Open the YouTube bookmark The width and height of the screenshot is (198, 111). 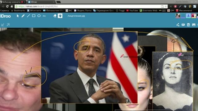pyautogui.click(x=132, y=10)
